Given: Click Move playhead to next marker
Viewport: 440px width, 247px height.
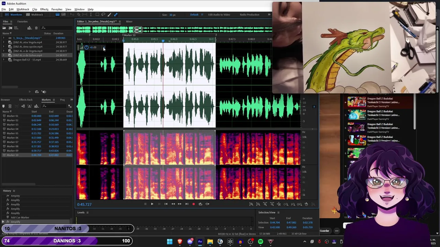Looking at the screenshot, I should point(187,204).
